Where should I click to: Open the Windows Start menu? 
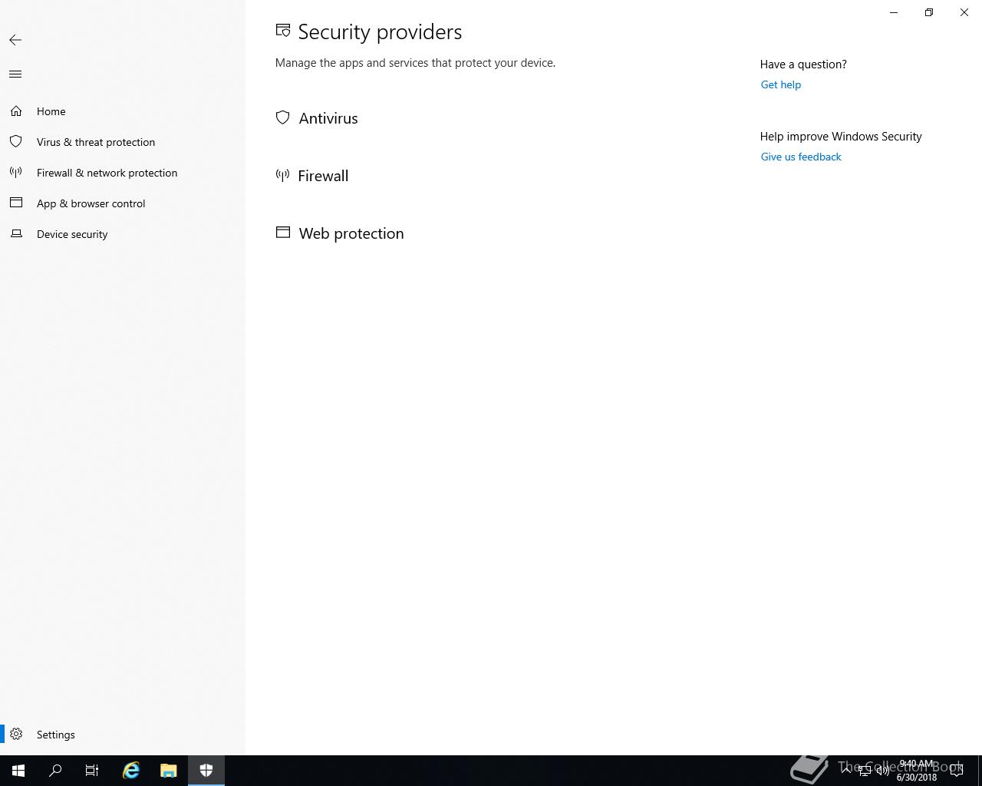point(18,771)
